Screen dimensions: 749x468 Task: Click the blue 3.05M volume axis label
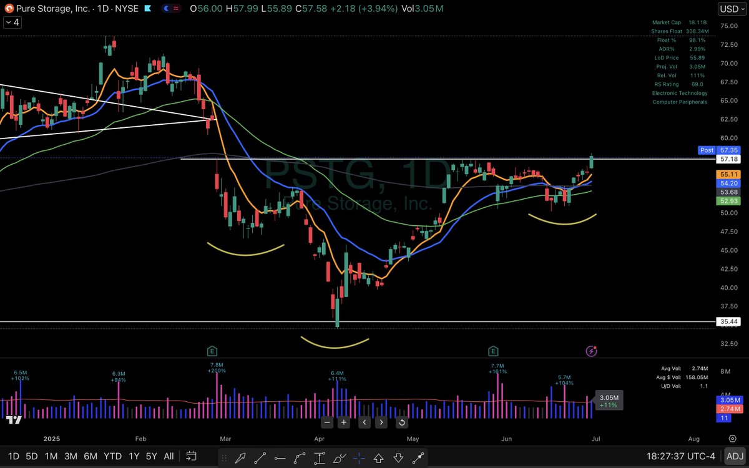click(x=729, y=399)
